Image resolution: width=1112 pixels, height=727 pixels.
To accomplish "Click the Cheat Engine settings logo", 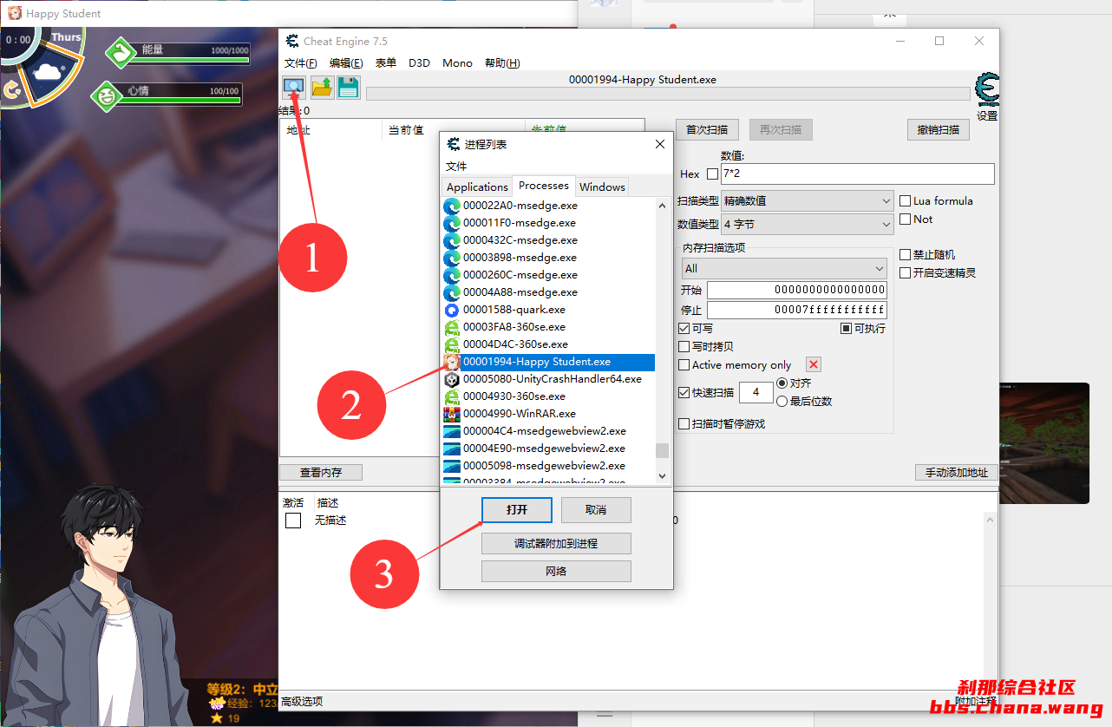I will (x=986, y=90).
